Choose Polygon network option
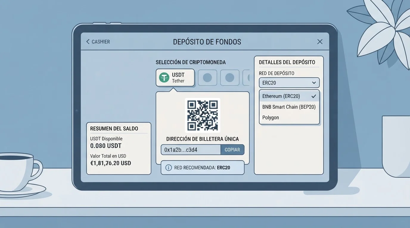410x228 pixels. [289, 118]
